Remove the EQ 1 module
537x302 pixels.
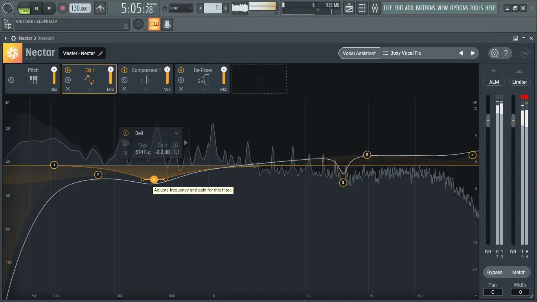[68, 89]
